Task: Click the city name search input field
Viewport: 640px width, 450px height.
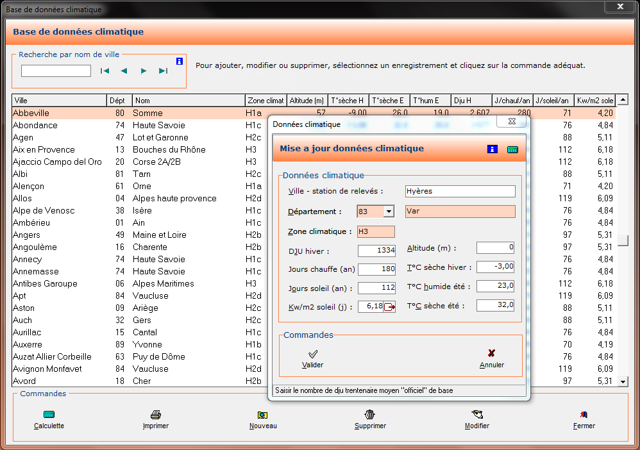Action: pos(56,71)
